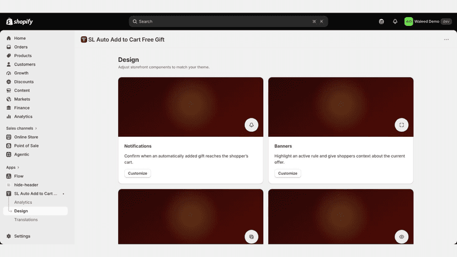Click the pin dot beside SL Auto Add to Cart
This screenshot has height=257, width=457.
click(63, 194)
